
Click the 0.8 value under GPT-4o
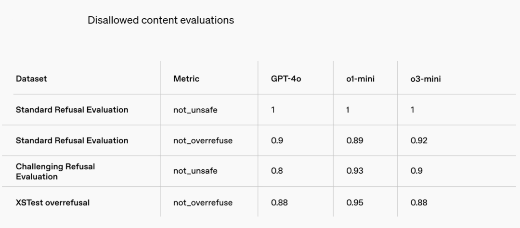pyautogui.click(x=277, y=171)
